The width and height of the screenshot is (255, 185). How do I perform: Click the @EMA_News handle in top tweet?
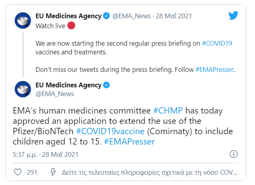pyautogui.click(x=131, y=16)
